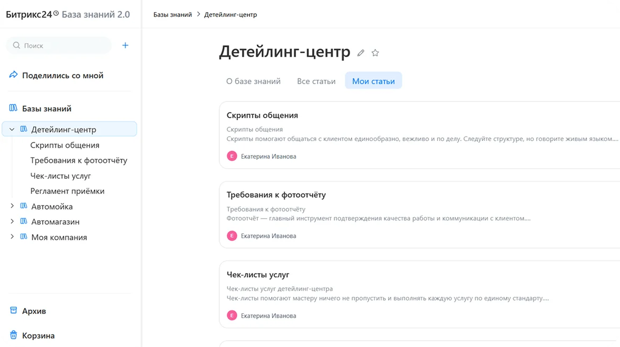Select Скрипты общения in sidebar tree

click(x=65, y=145)
